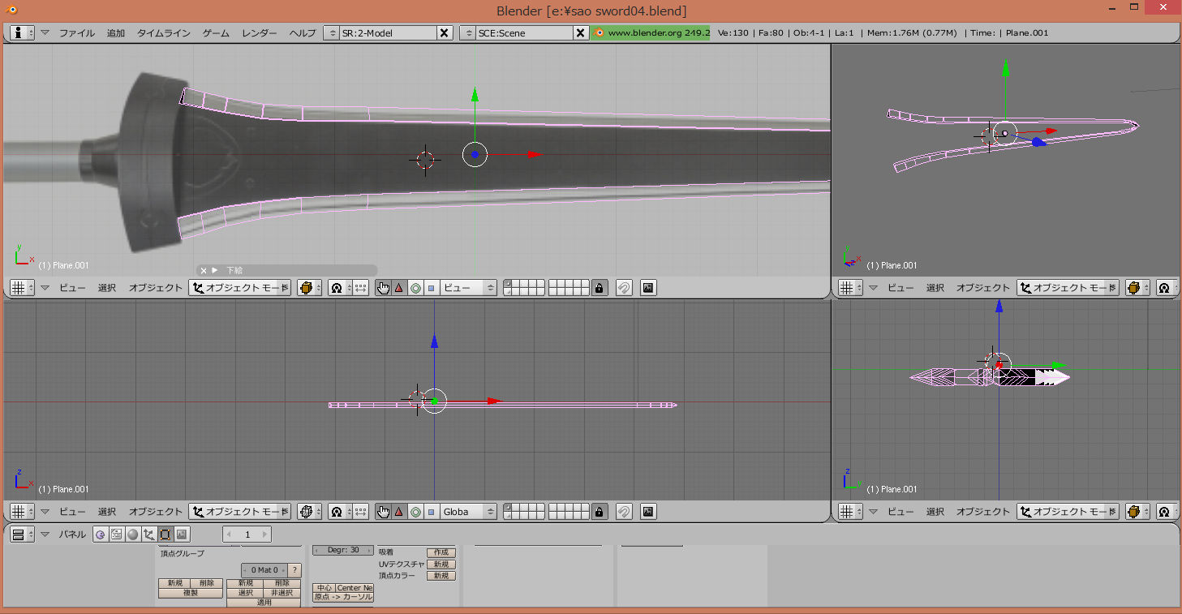1182x614 pixels.
Task: Edit the SCE:Scene name field
Action: pos(524,33)
